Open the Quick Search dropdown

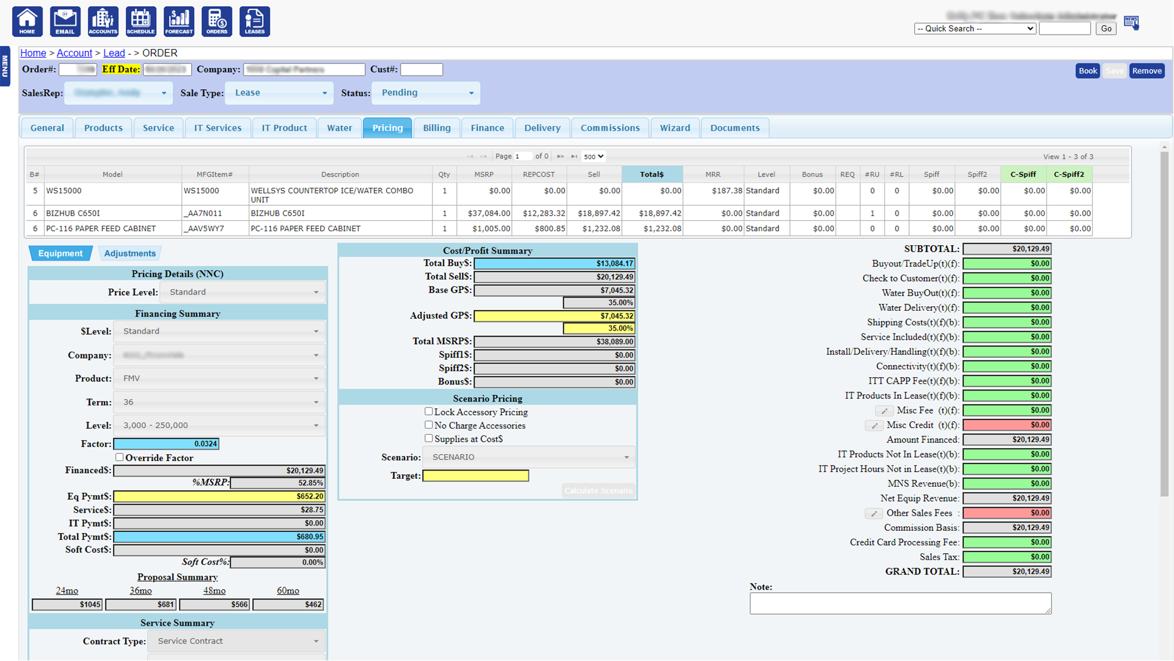[x=975, y=28]
